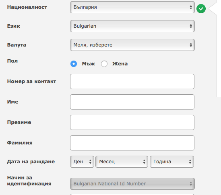The height and width of the screenshot is (195, 221).
Task: Open the Ден birth day dropdown
Action: (82, 162)
